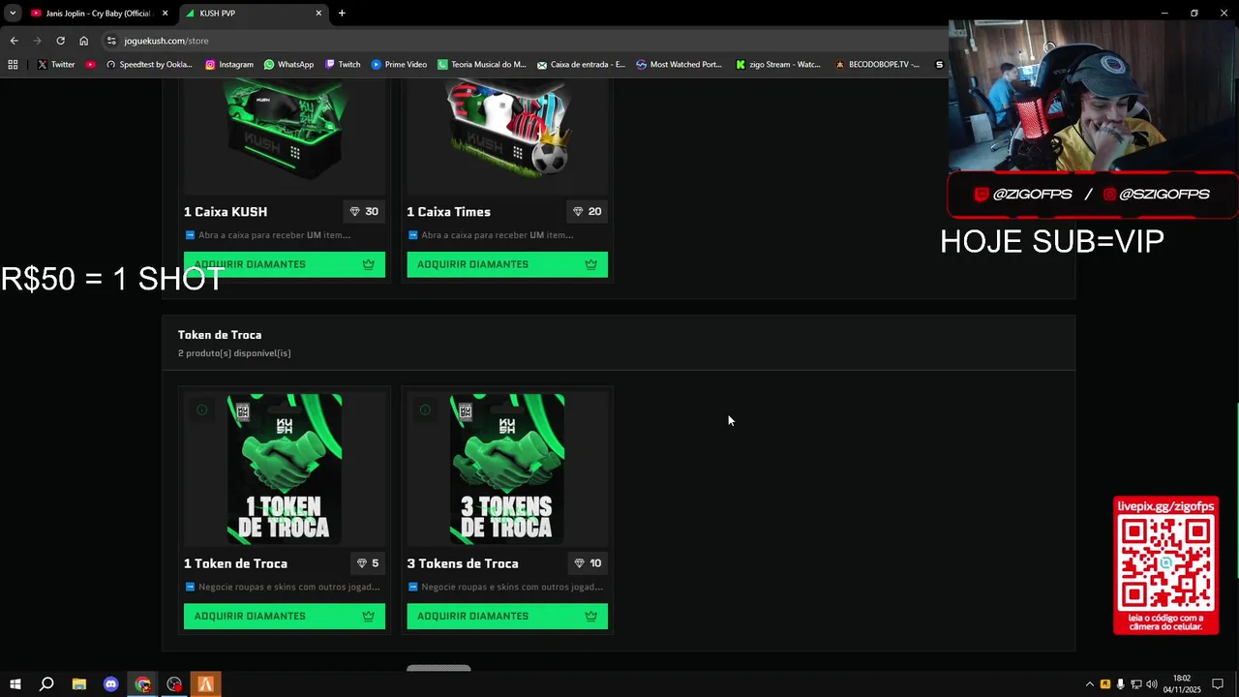Close the KUSH PVP tab
Image resolution: width=1239 pixels, height=697 pixels.
(x=318, y=14)
